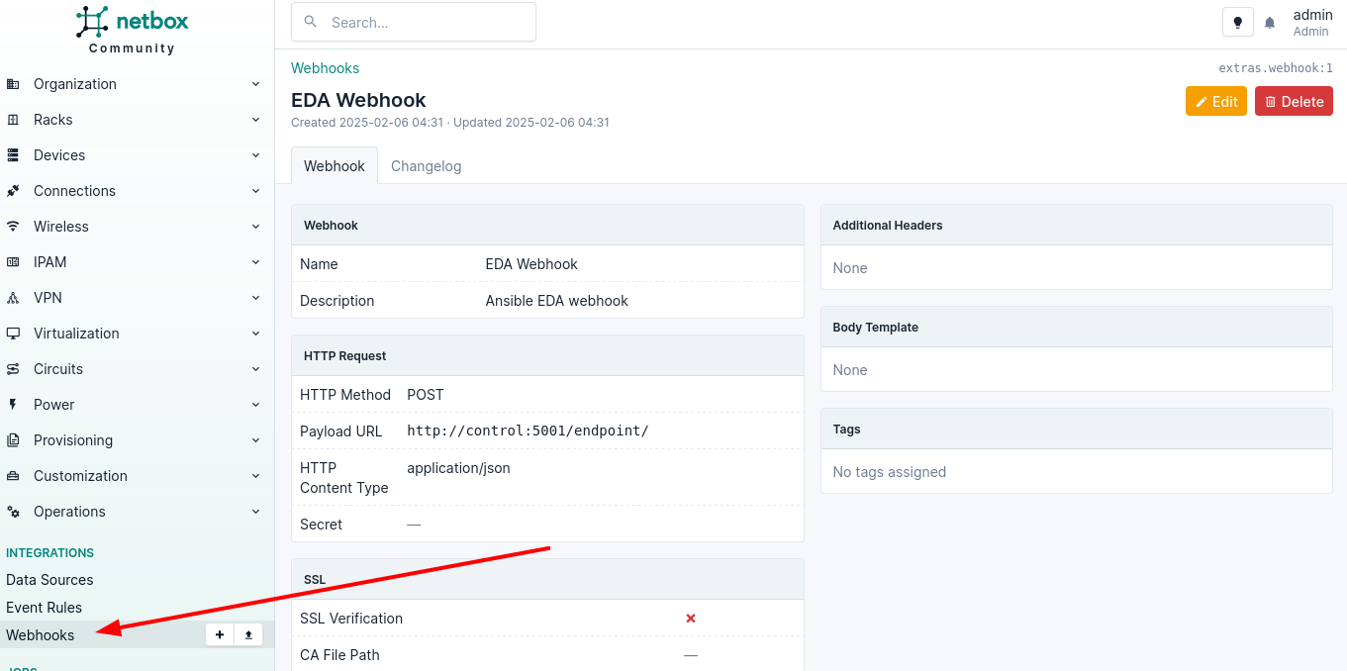Click the Devices sidebar icon

(x=13, y=155)
